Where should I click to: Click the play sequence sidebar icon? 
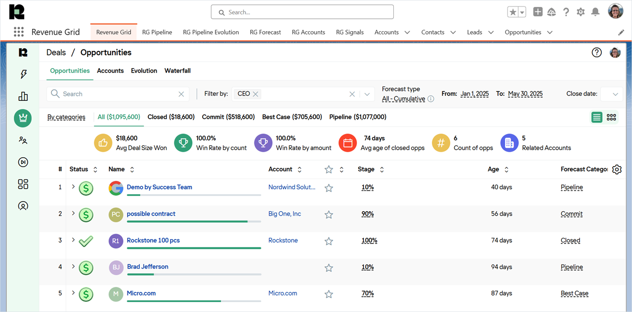point(23,162)
